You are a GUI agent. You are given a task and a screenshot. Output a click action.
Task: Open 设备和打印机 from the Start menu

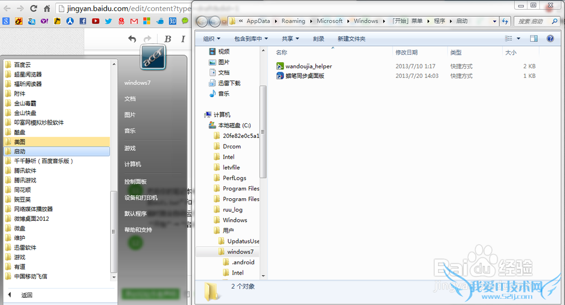point(141,198)
